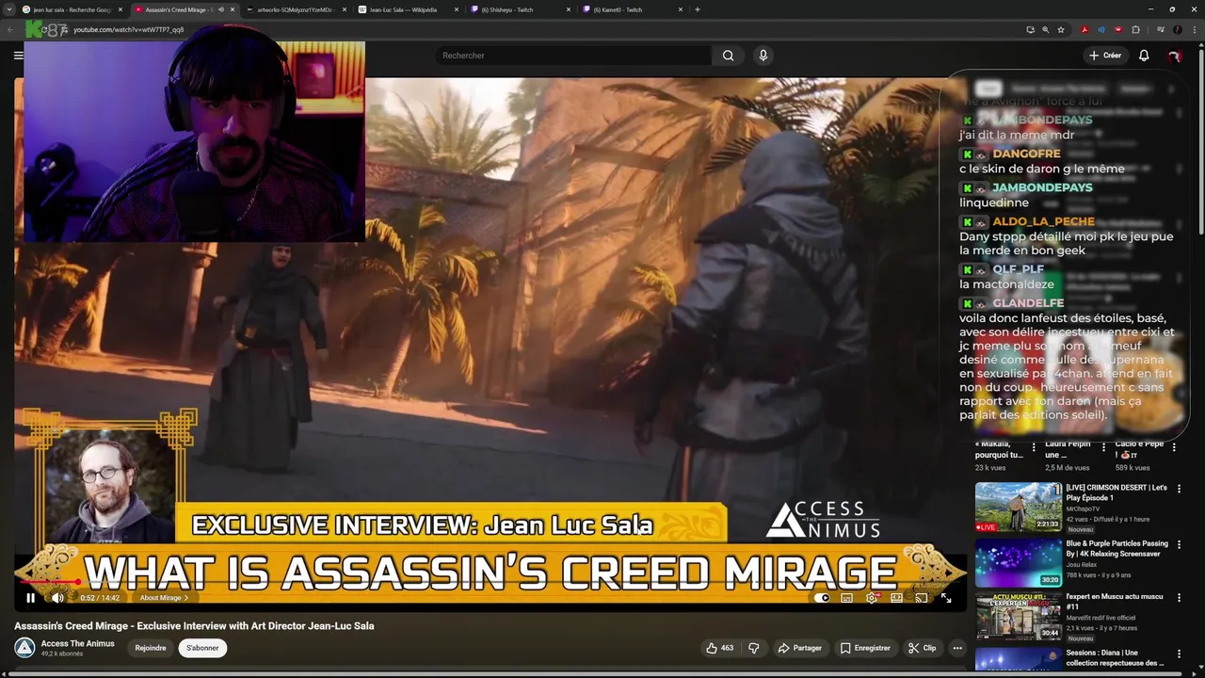Enter fullscreen mode
The image size is (1205, 678).
pos(946,598)
